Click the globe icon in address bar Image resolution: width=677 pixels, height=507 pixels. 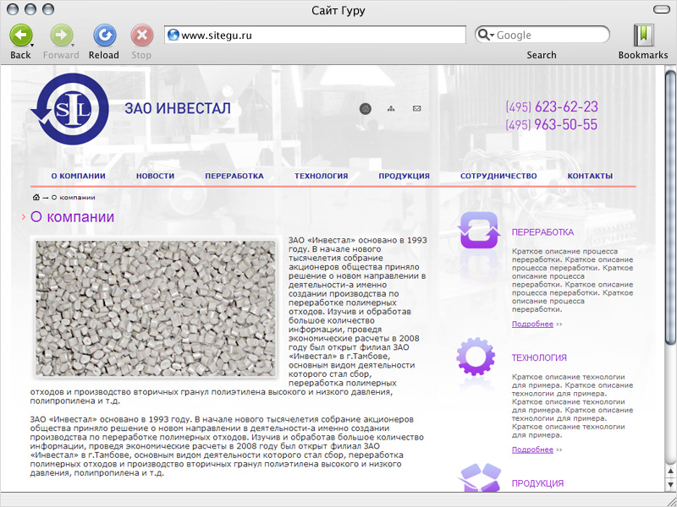[173, 35]
